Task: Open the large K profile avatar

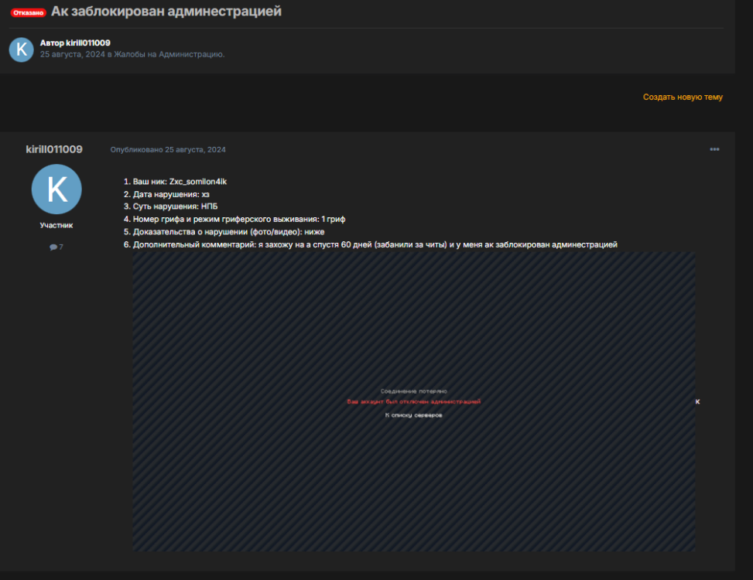Action: pos(56,189)
